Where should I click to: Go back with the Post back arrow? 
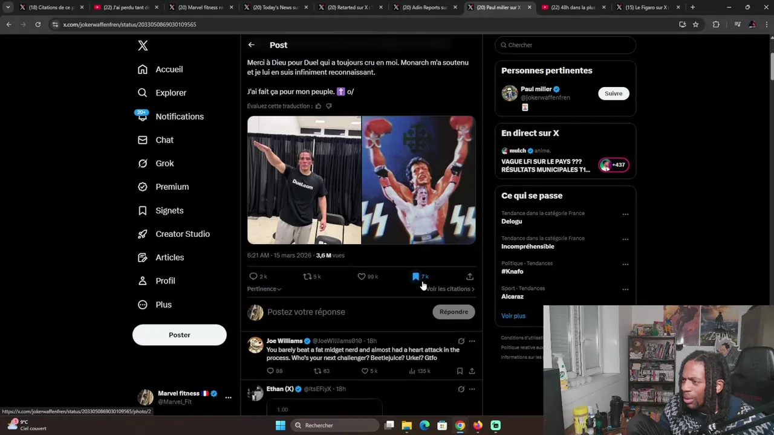pos(251,45)
